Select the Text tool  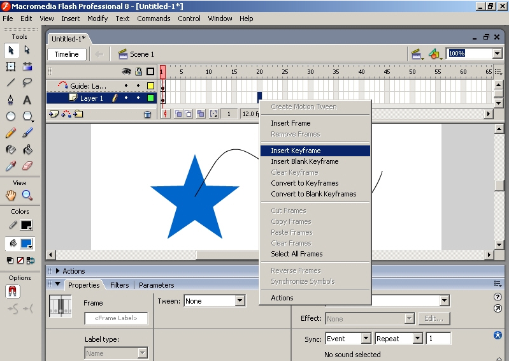27,99
